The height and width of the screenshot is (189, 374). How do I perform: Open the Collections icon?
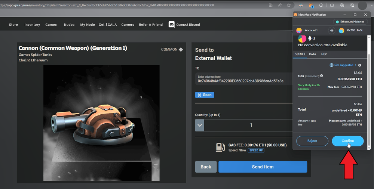[x=342, y=5]
